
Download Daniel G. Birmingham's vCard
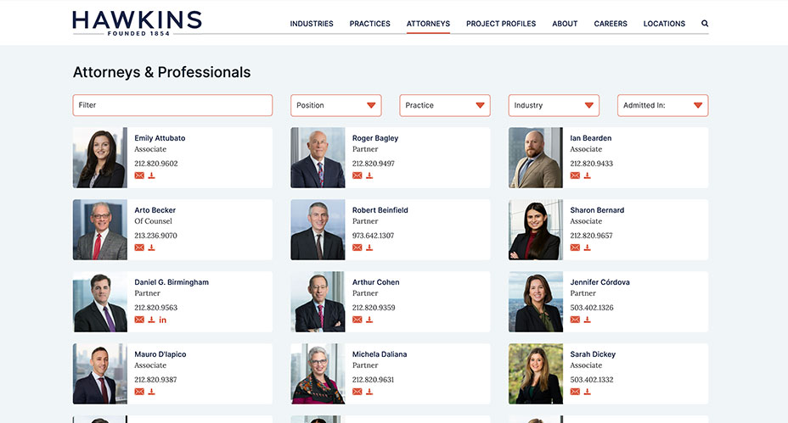click(x=151, y=320)
